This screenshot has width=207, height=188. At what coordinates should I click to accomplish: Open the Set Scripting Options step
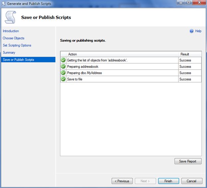click(x=17, y=45)
